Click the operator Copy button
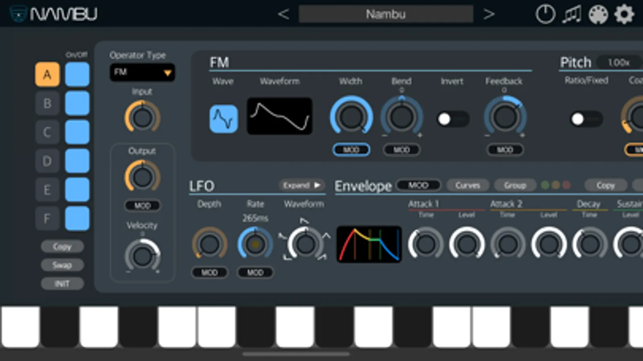This screenshot has height=361, width=643. pos(62,246)
